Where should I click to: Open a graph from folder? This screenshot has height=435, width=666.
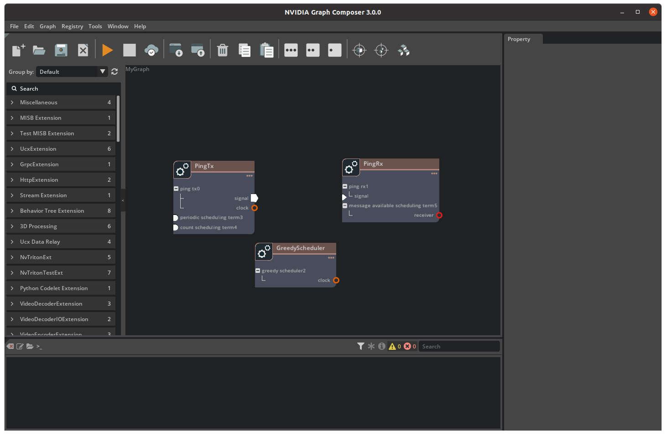pyautogui.click(x=39, y=50)
